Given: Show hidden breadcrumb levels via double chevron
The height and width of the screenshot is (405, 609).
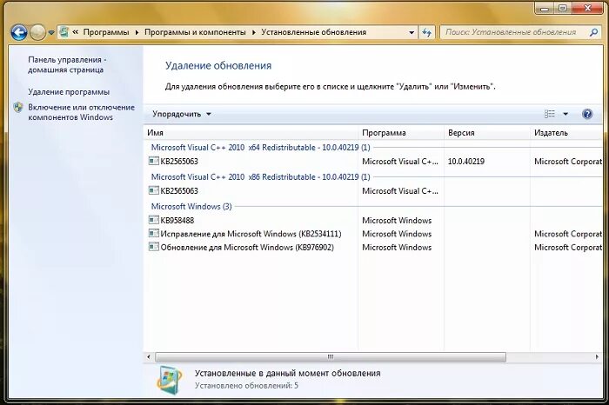Looking at the screenshot, I should (x=76, y=32).
